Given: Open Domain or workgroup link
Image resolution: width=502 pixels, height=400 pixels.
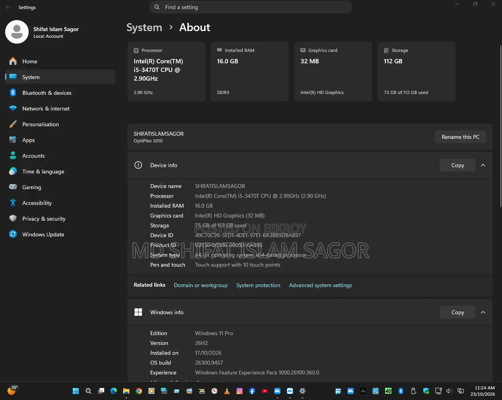Looking at the screenshot, I should [201, 285].
